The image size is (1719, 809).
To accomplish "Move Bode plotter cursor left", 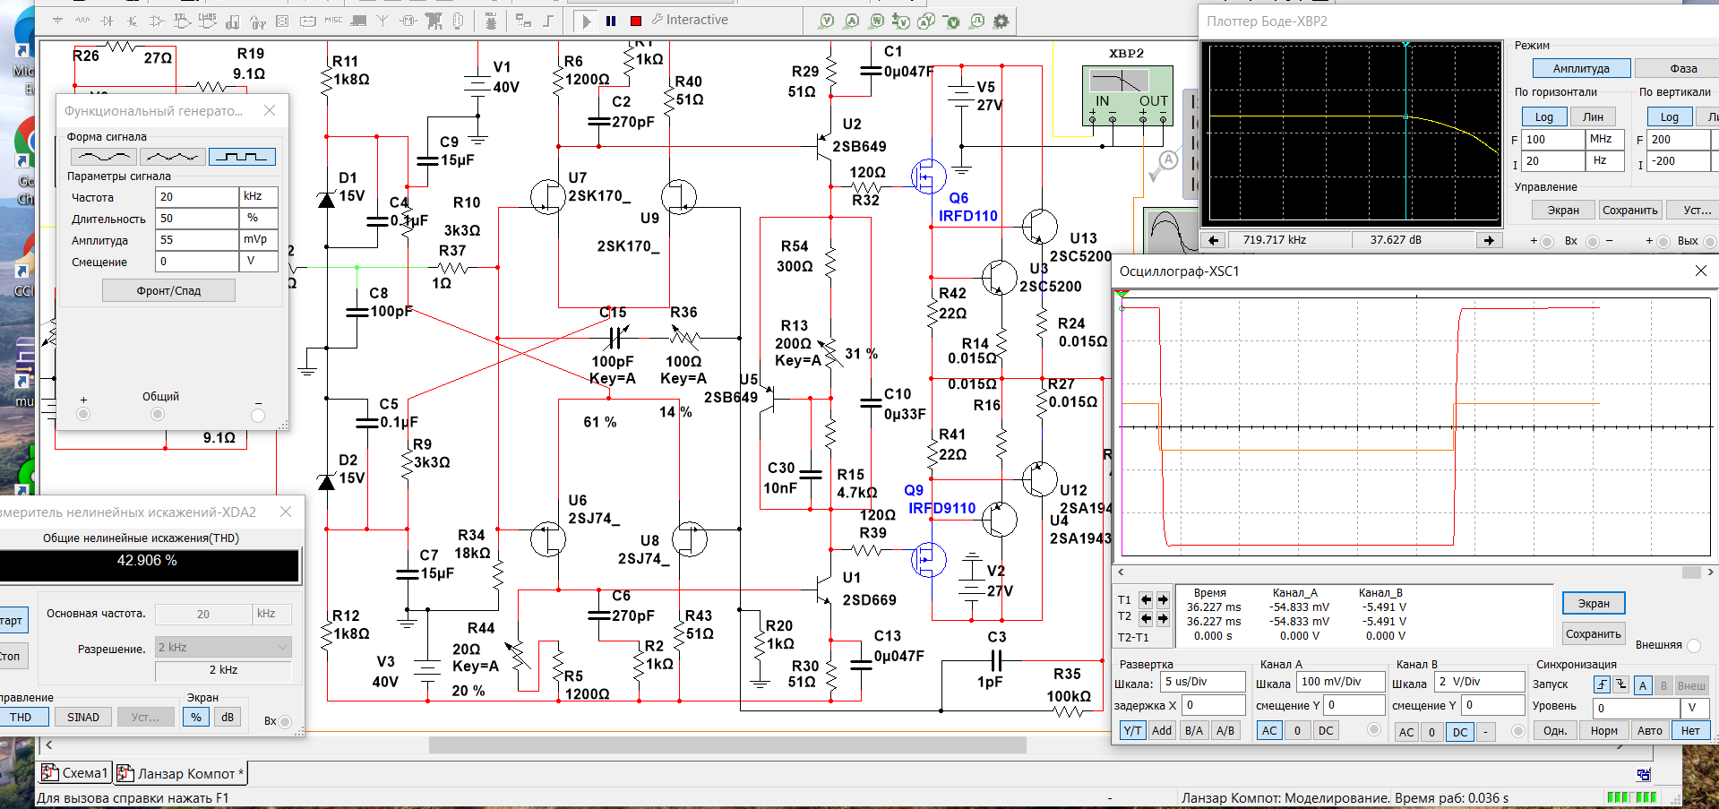I will pyautogui.click(x=1214, y=240).
